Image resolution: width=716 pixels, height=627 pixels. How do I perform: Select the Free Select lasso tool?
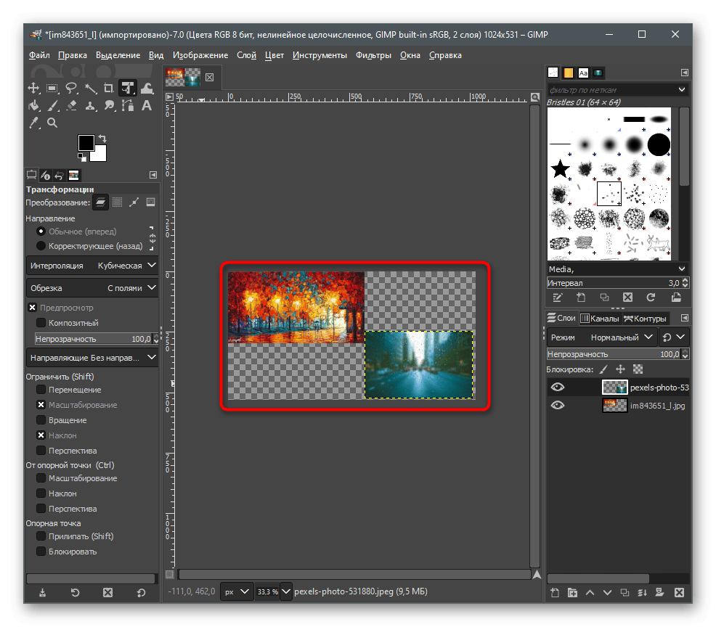point(71,88)
